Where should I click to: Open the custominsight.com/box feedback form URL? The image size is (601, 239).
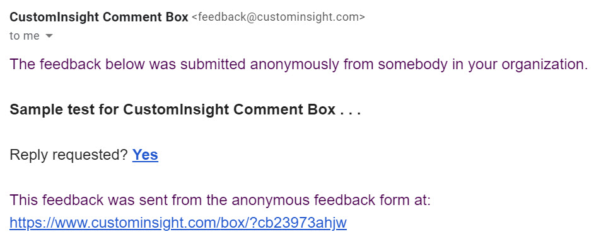point(178,223)
